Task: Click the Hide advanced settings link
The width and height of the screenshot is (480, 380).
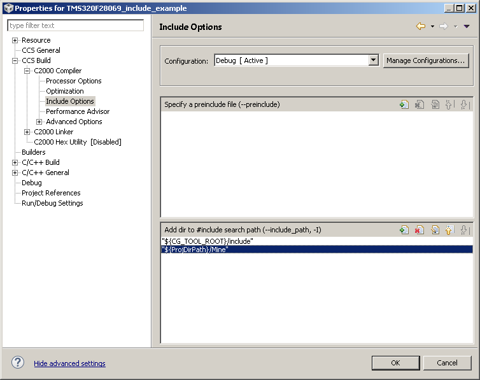Action: pyautogui.click(x=70, y=363)
